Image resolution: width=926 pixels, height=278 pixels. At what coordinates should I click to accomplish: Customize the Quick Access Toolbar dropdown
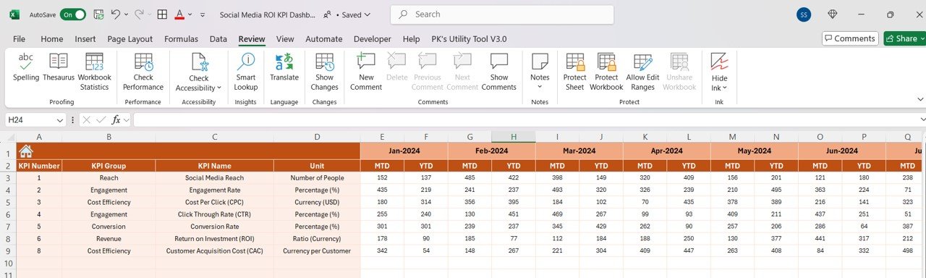click(x=203, y=14)
